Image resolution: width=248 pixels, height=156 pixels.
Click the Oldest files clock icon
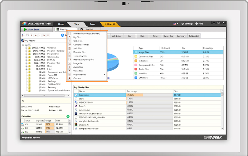point(70,41)
